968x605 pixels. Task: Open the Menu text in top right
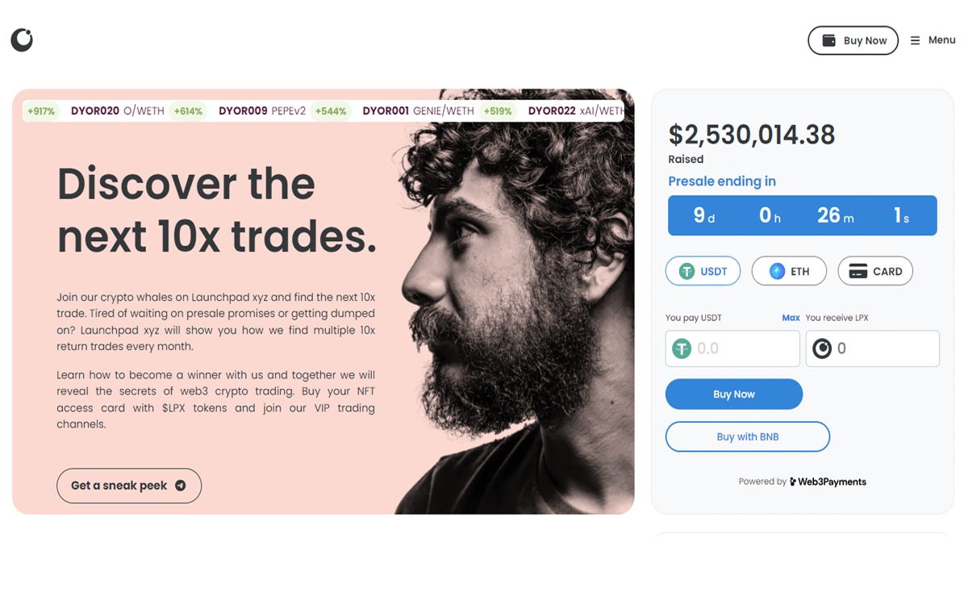click(941, 40)
